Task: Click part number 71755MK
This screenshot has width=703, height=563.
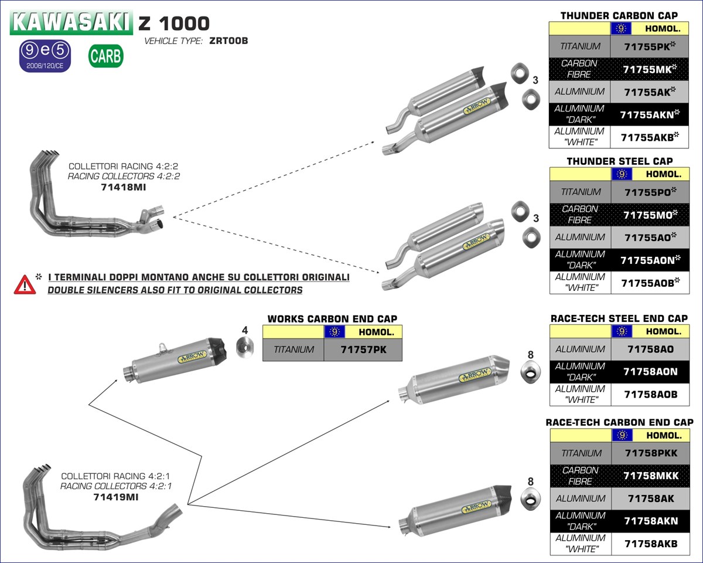Action: click(647, 69)
